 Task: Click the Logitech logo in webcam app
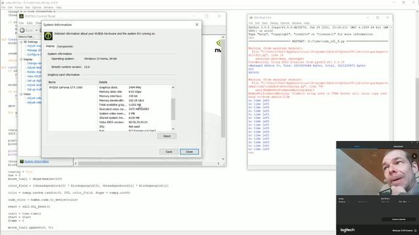(x=348, y=230)
